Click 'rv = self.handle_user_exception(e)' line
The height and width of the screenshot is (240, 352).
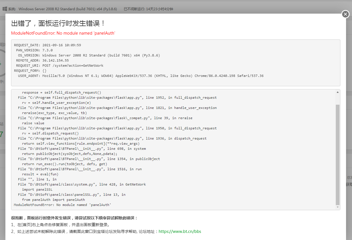(x=56, y=103)
